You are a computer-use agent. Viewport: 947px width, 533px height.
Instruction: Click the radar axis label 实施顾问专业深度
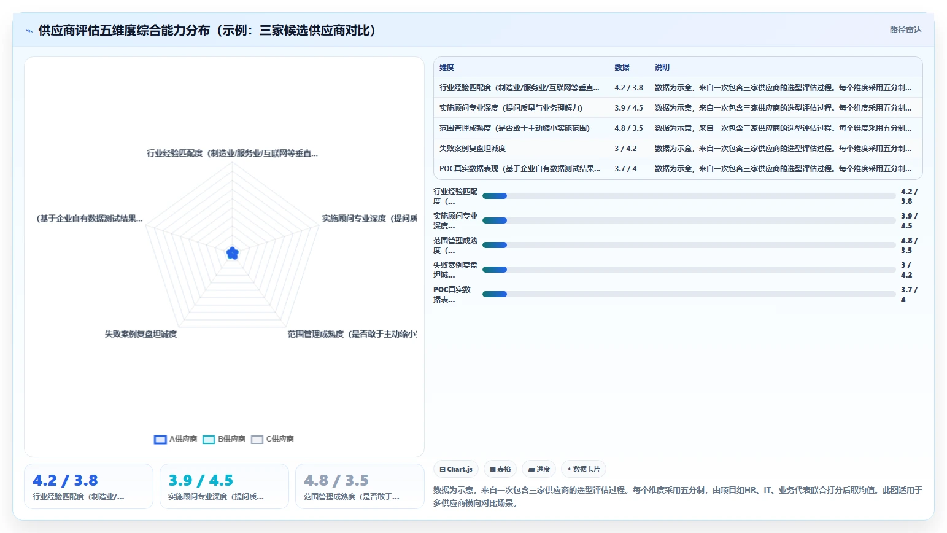tap(369, 219)
